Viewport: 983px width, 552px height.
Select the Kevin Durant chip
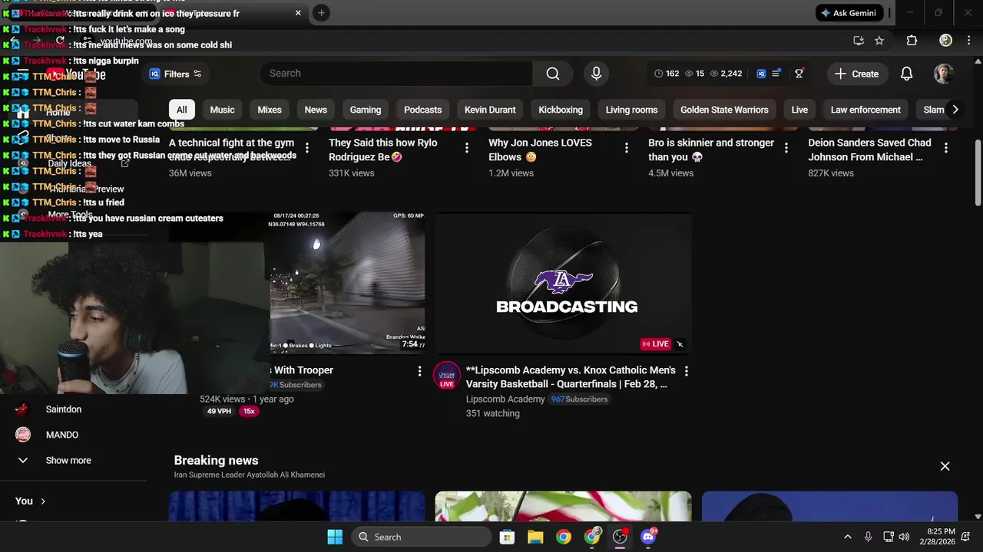[x=490, y=110]
